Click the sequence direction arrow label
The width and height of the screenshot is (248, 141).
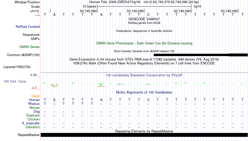37,15
